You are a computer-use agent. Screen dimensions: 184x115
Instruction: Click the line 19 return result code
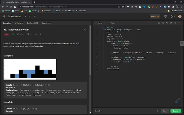pyautogui.click(x=113, y=69)
